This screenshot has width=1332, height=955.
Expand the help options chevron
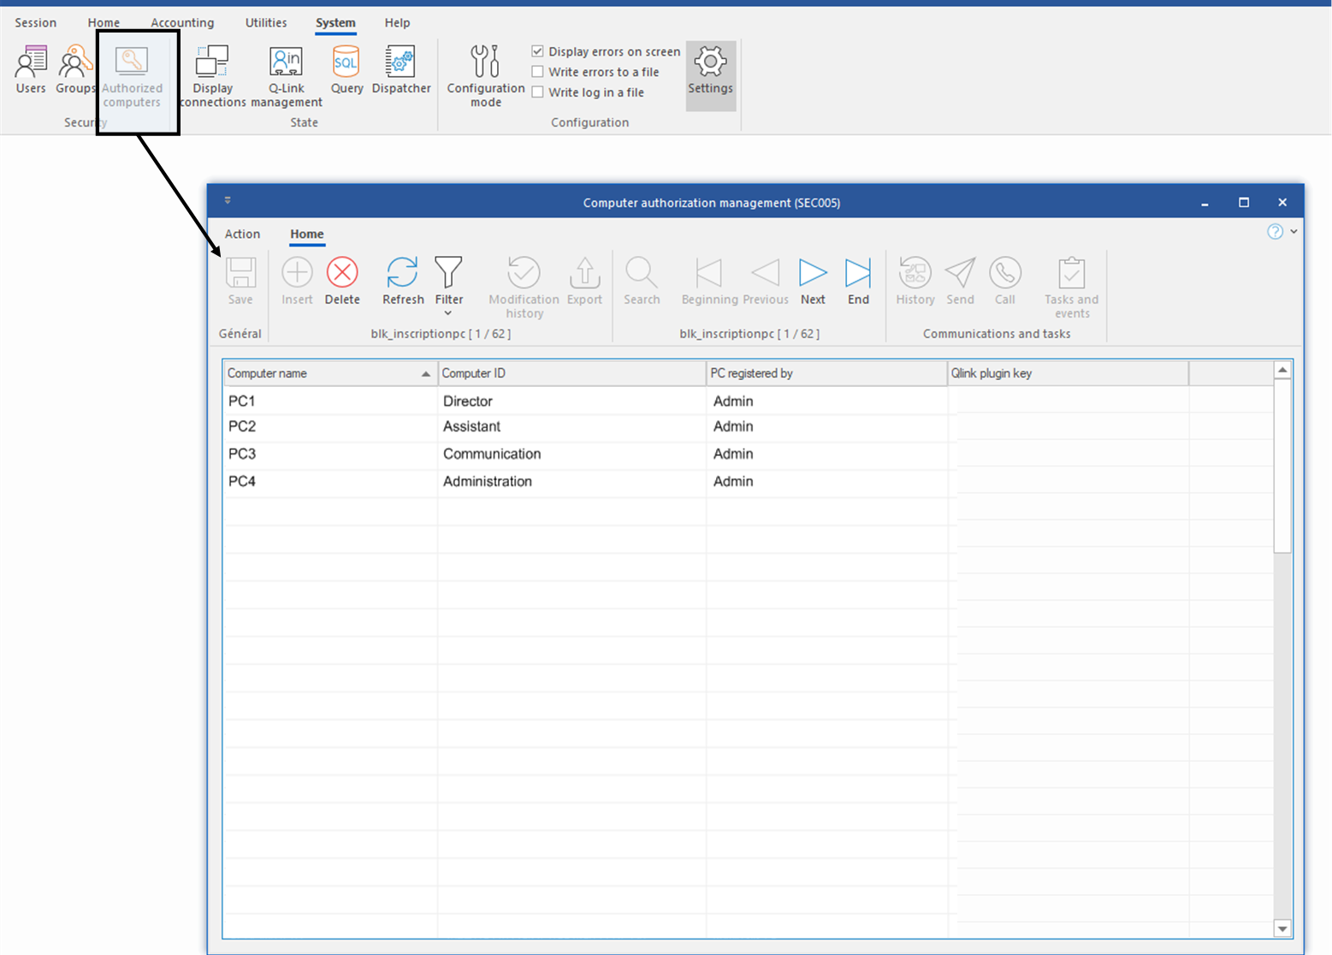[1294, 232]
